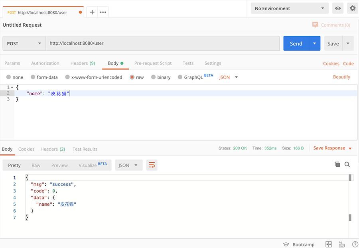359x248 pixels.
Task: Open Send button dropdown arrow
Action: tap(315, 43)
